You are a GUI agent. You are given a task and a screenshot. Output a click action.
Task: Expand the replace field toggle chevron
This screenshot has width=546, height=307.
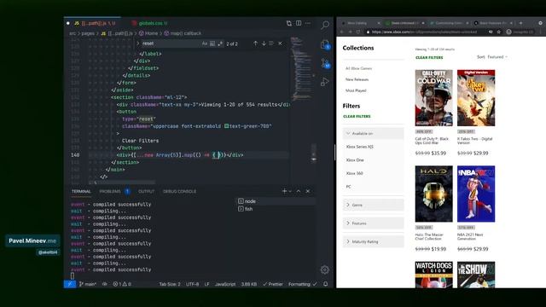click(x=138, y=43)
